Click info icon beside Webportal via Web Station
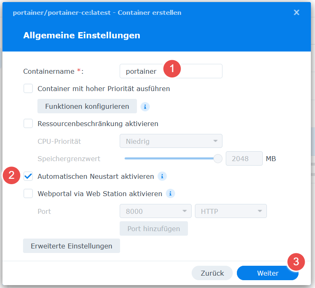This screenshot has height=288, width=315. click(170, 194)
